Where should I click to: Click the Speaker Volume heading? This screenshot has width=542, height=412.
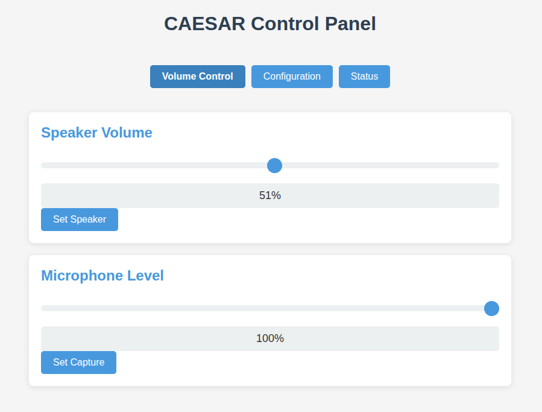[96, 133]
